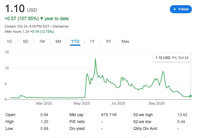198x138 pixels.
Task: Click the Mkt cap label
Action: 77,115
